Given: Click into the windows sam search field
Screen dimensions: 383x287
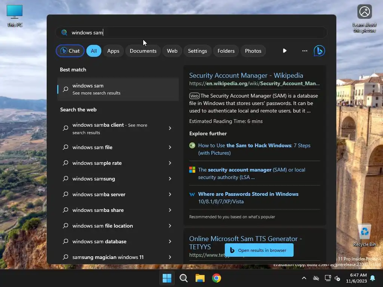Looking at the screenshot, I should [191, 33].
